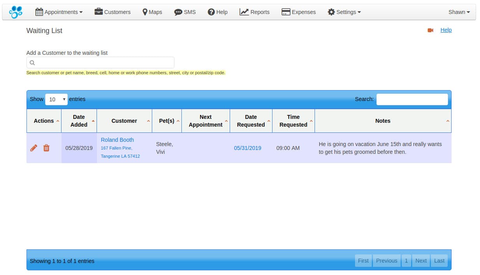Toggle sorting on the Date Added column

(79, 121)
